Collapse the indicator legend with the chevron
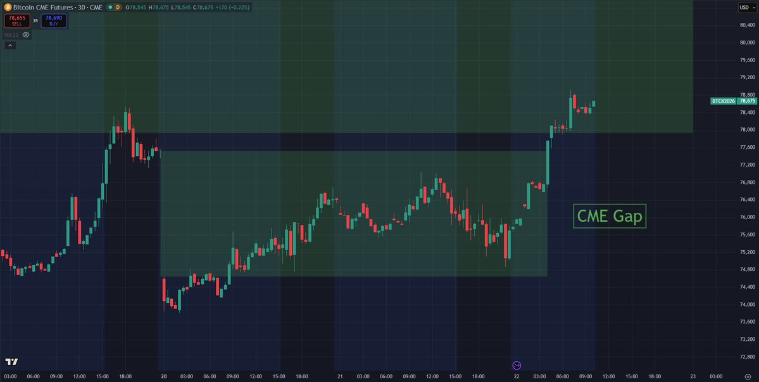759x382 pixels. (10, 46)
